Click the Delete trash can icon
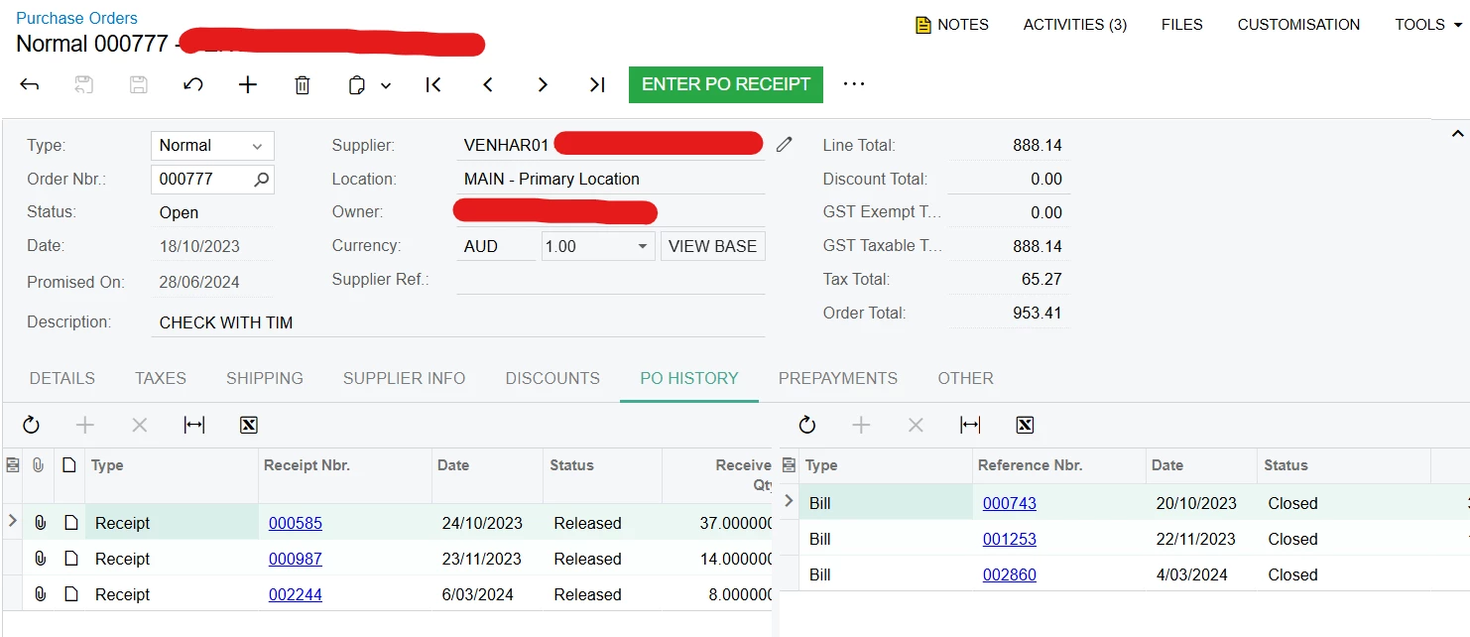This screenshot has height=637, width=1470. click(303, 85)
